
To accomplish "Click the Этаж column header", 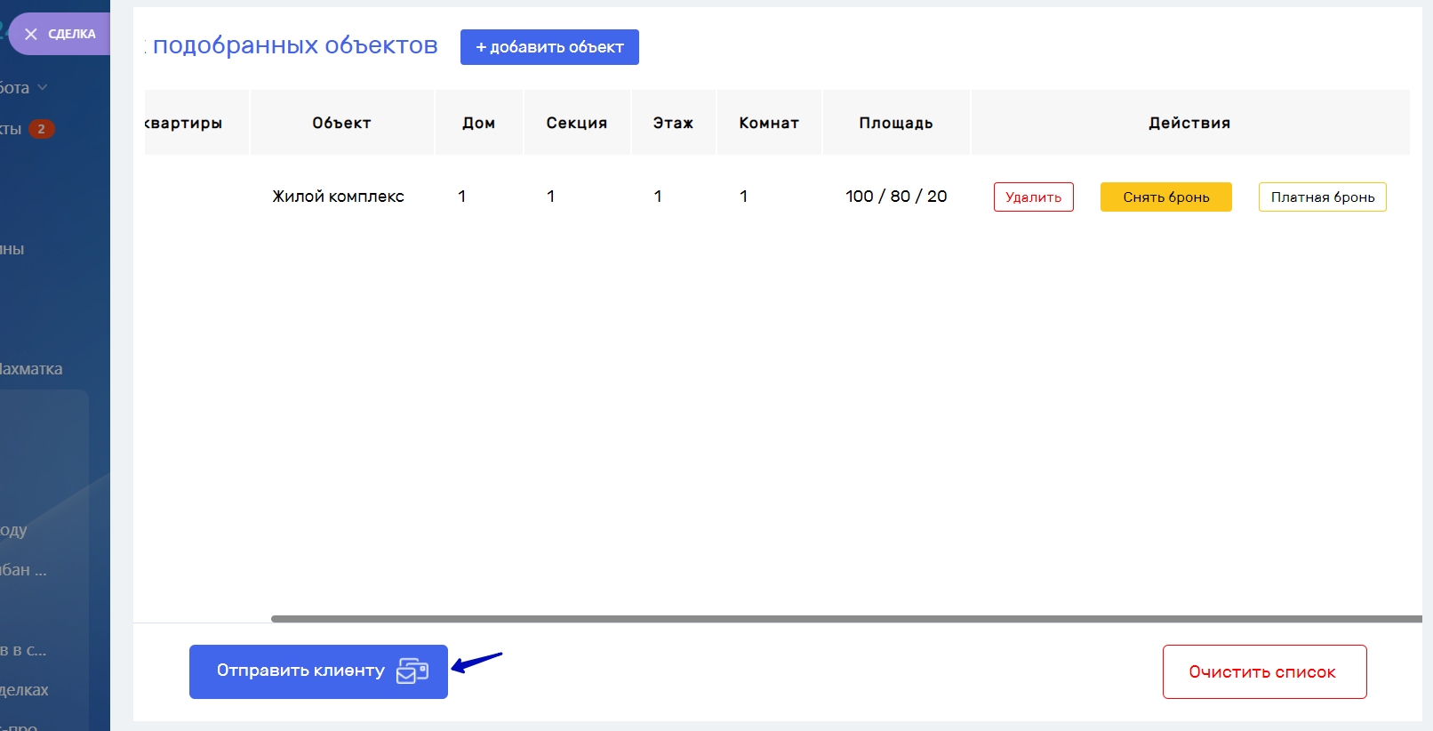I will click(x=673, y=123).
